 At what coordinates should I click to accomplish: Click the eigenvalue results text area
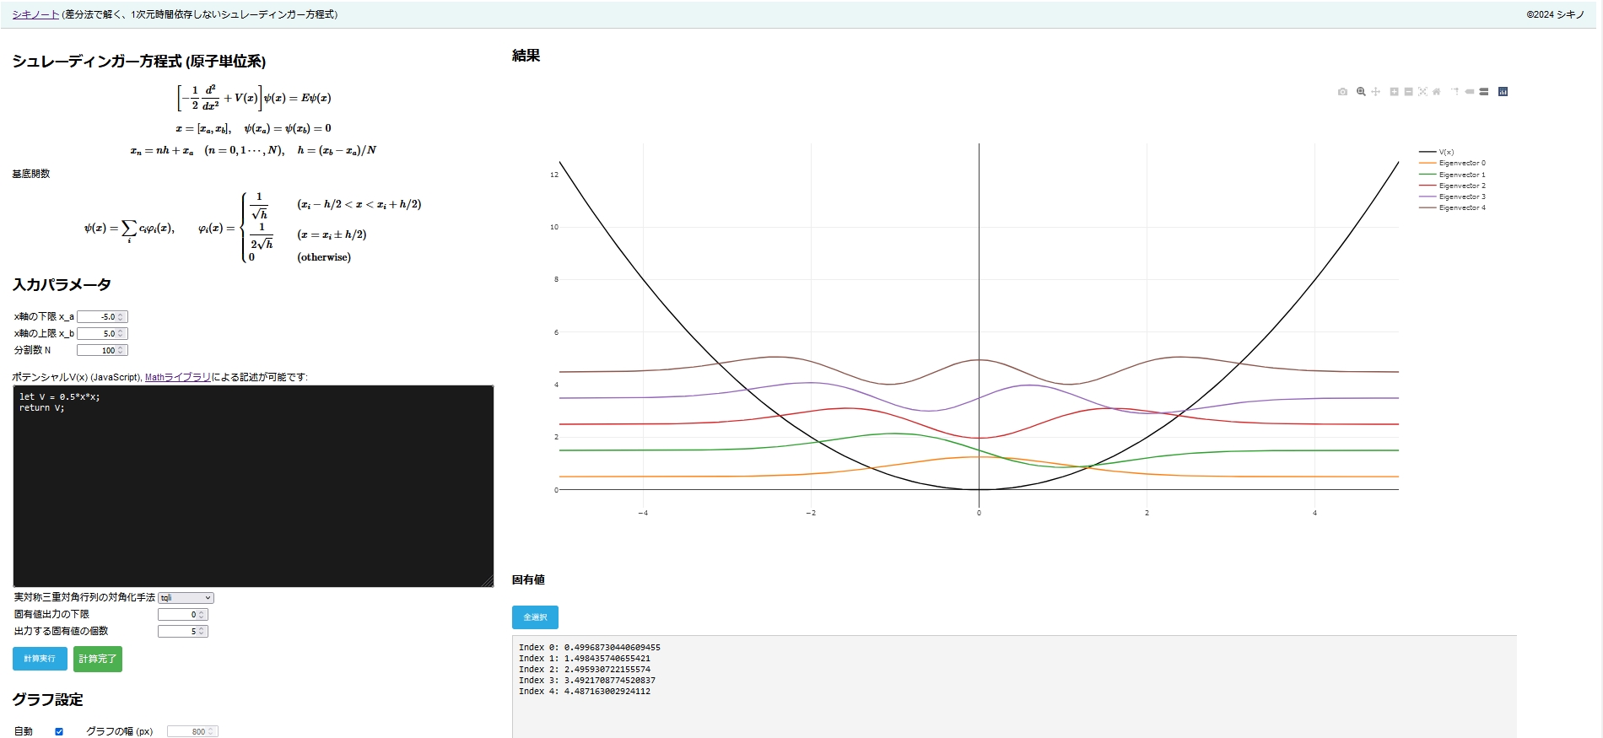pos(1014,687)
